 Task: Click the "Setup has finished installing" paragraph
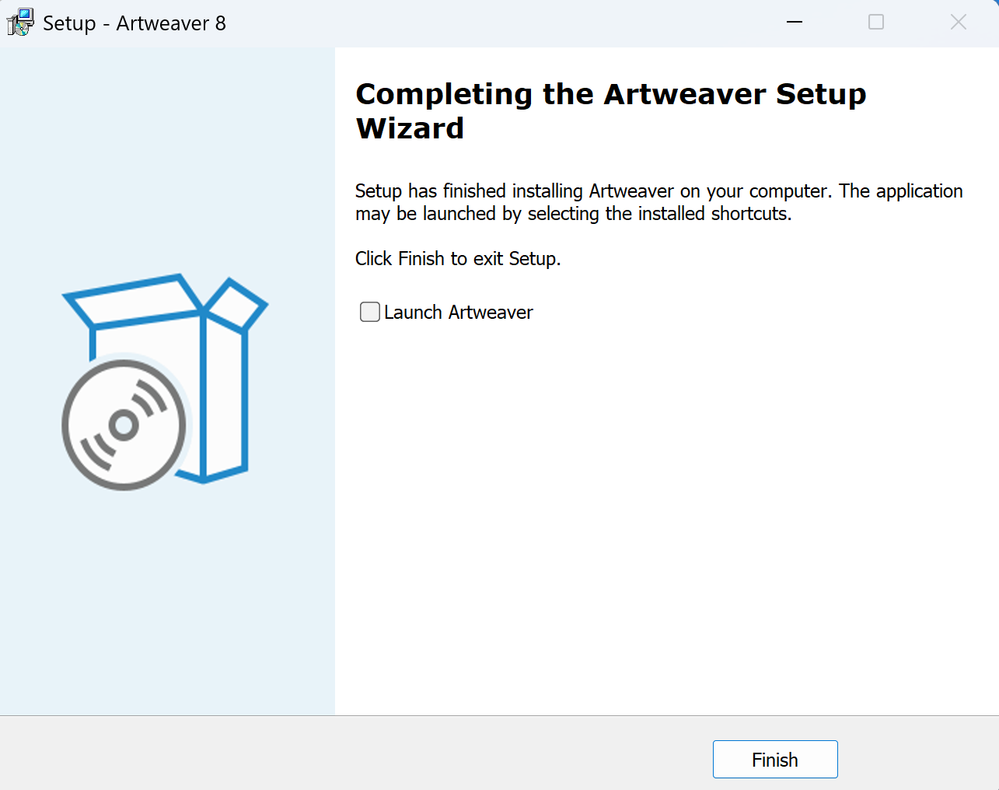659,202
